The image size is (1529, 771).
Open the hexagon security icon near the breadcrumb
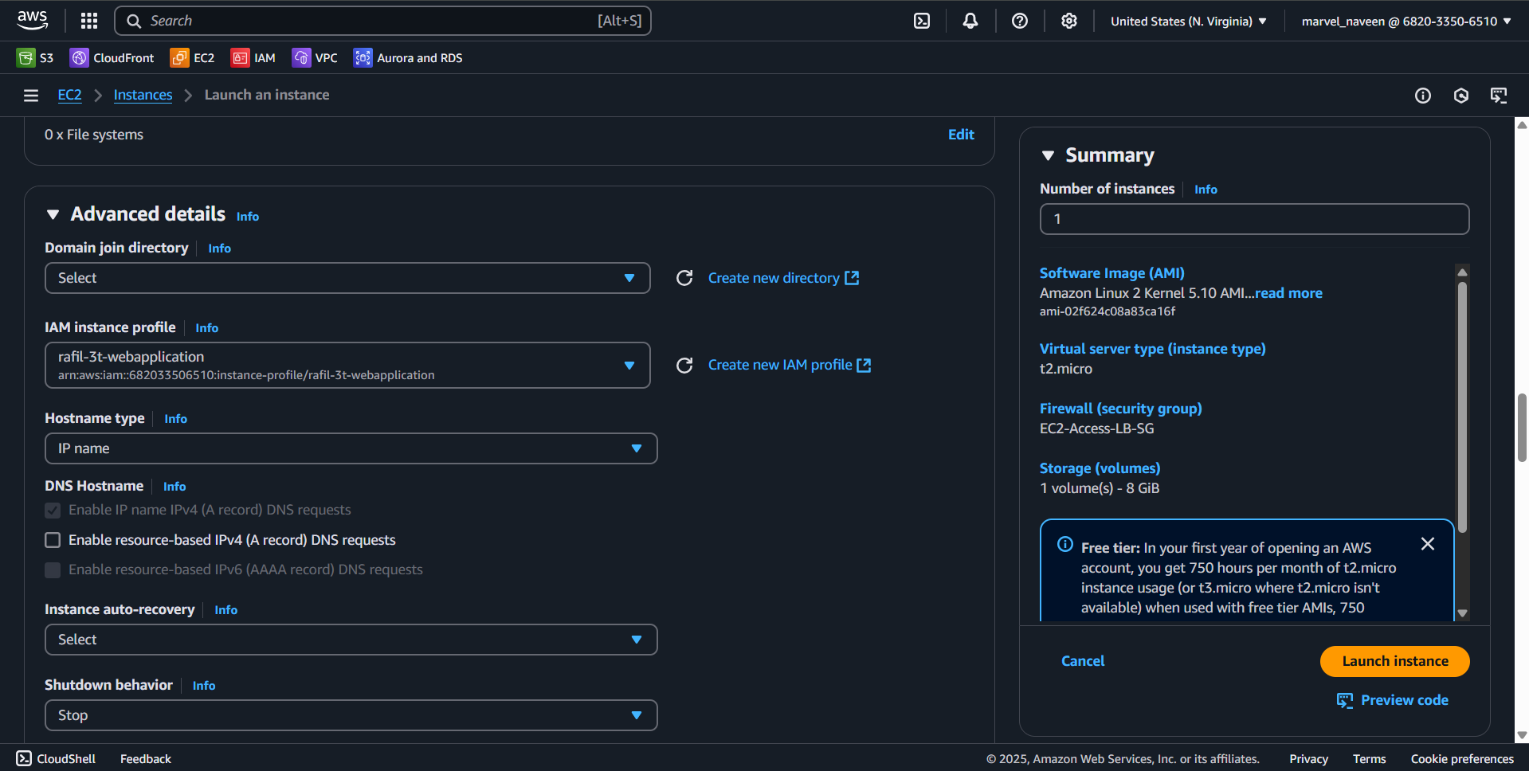click(1461, 96)
